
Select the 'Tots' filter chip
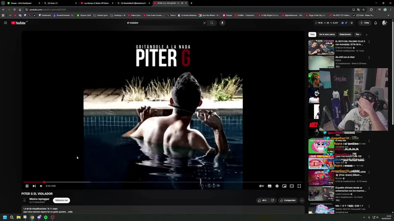pos(312,34)
